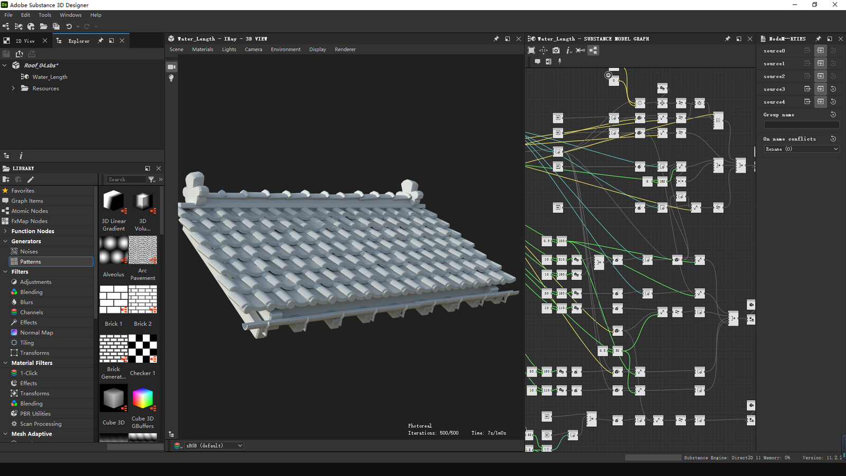The image size is (846, 476).
Task: Open the Windows menu
Action: tap(70, 15)
